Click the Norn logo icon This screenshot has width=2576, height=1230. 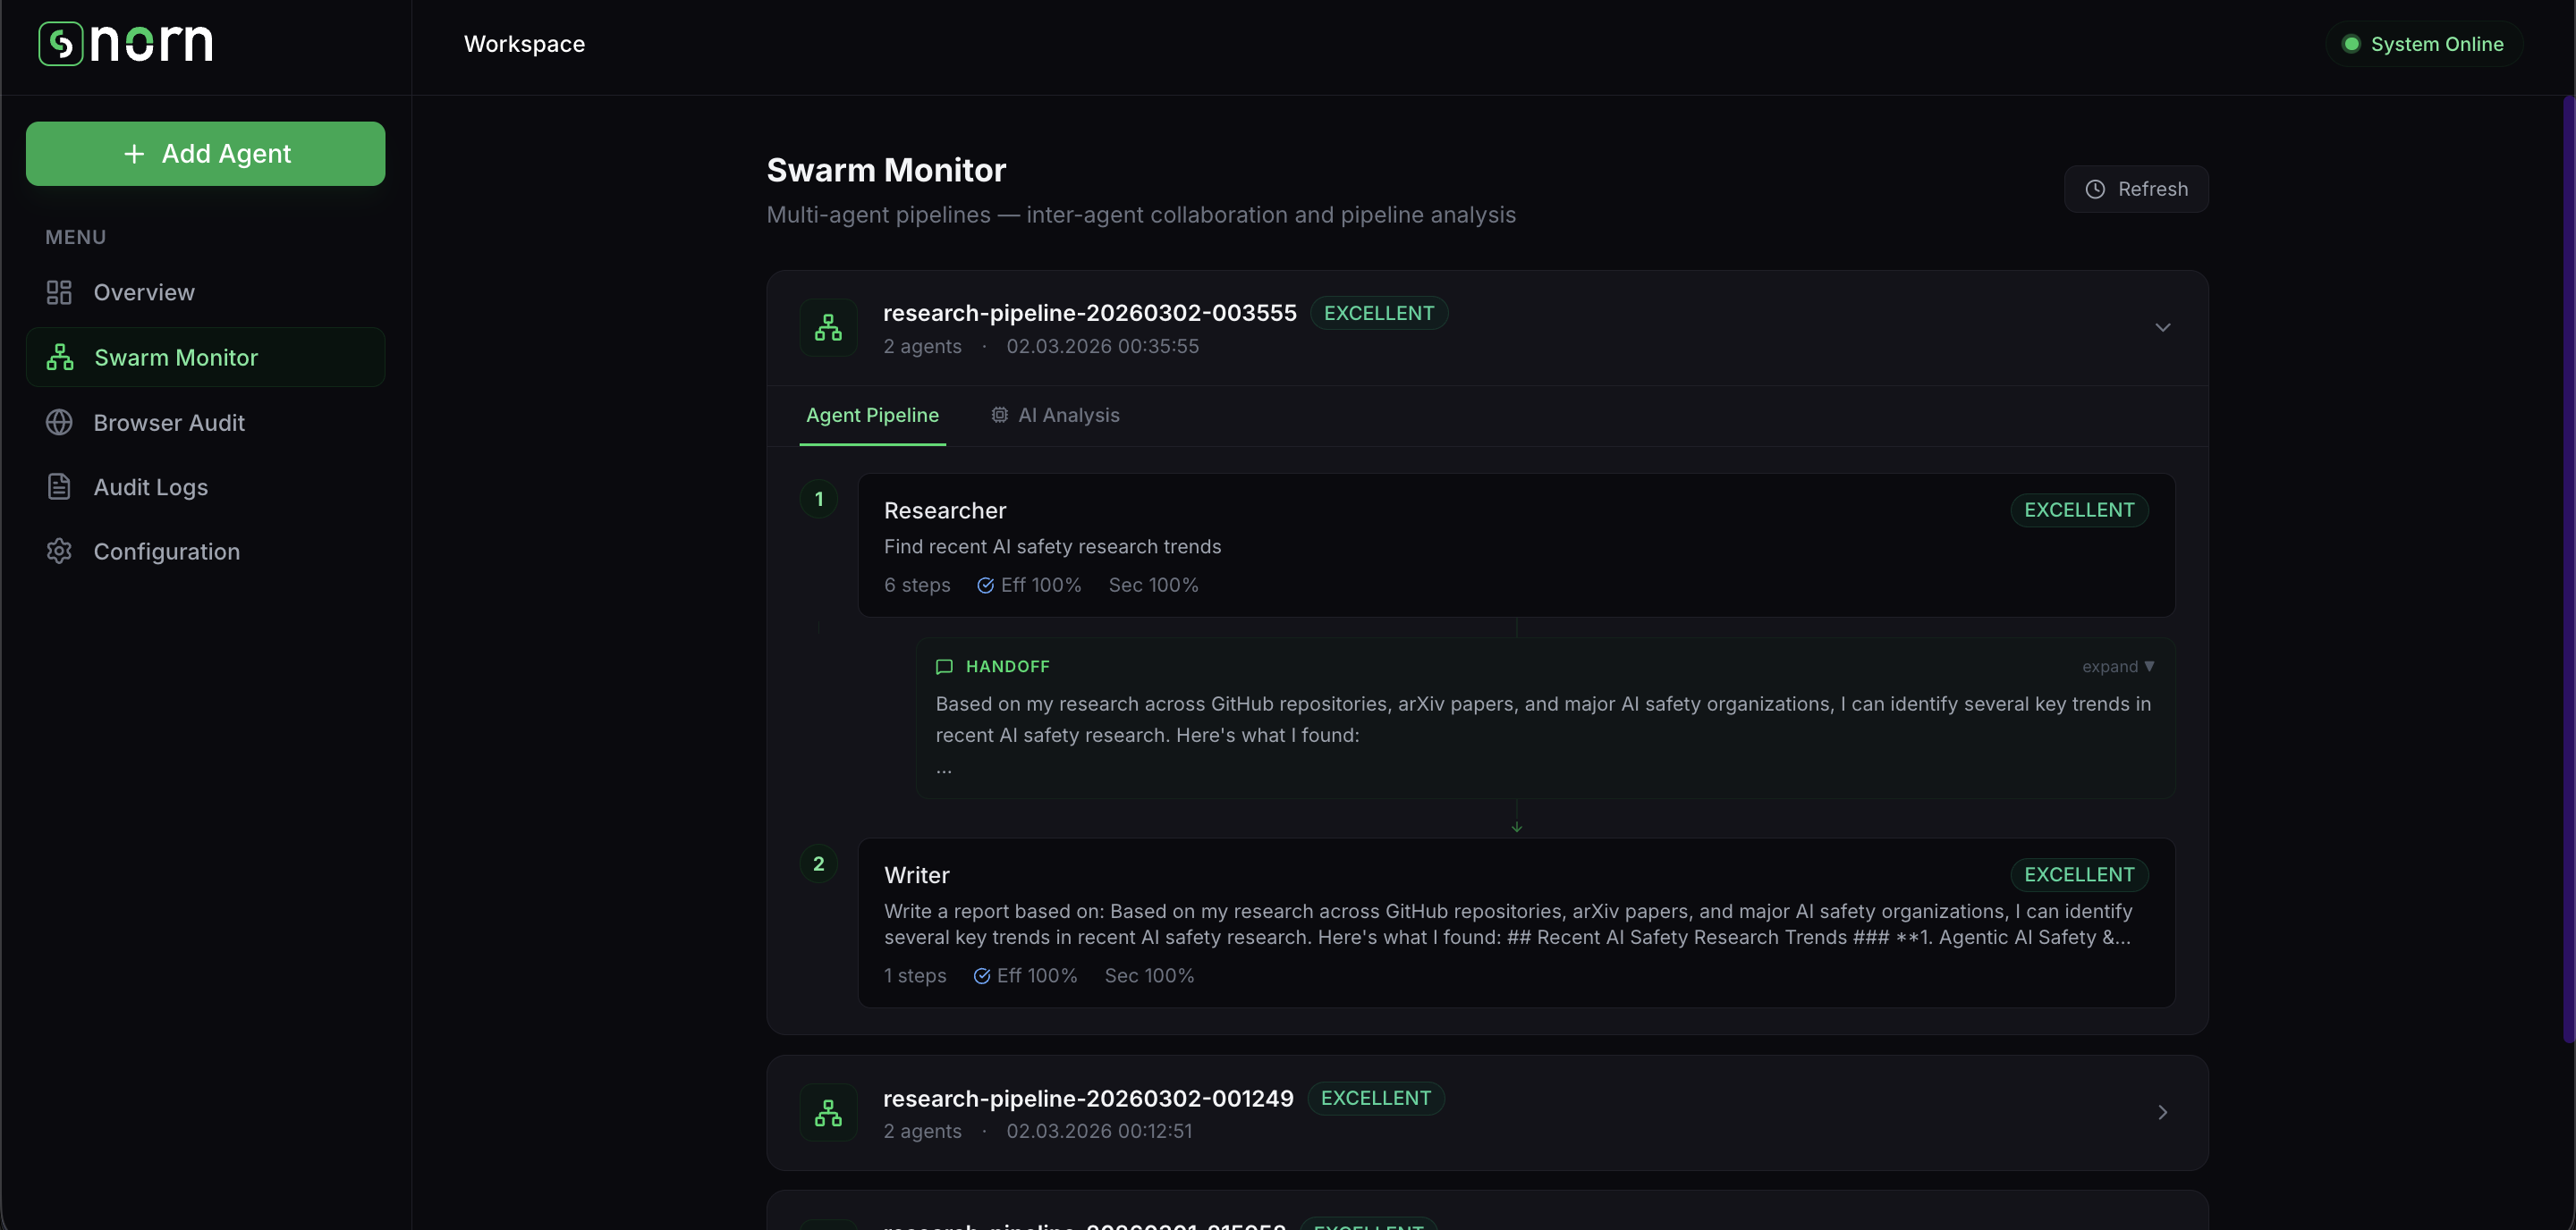(60, 44)
